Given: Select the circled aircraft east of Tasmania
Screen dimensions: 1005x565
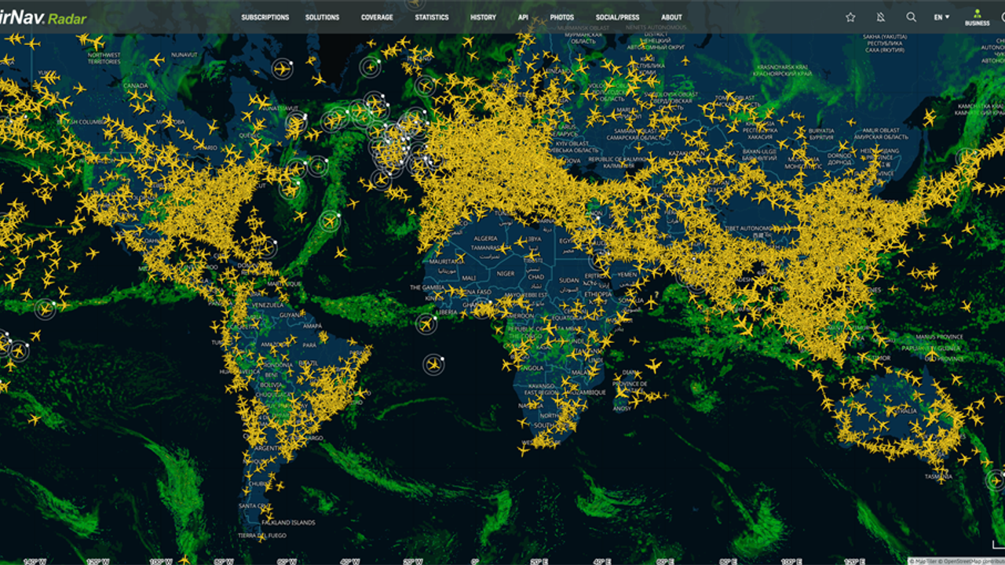Looking at the screenshot, I should tap(996, 479).
